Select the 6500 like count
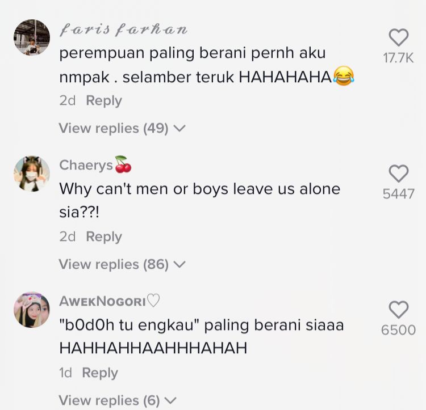426x410 pixels. (x=398, y=330)
